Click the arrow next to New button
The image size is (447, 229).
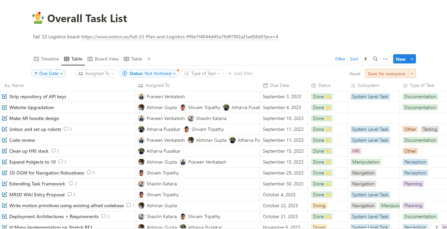pos(412,59)
